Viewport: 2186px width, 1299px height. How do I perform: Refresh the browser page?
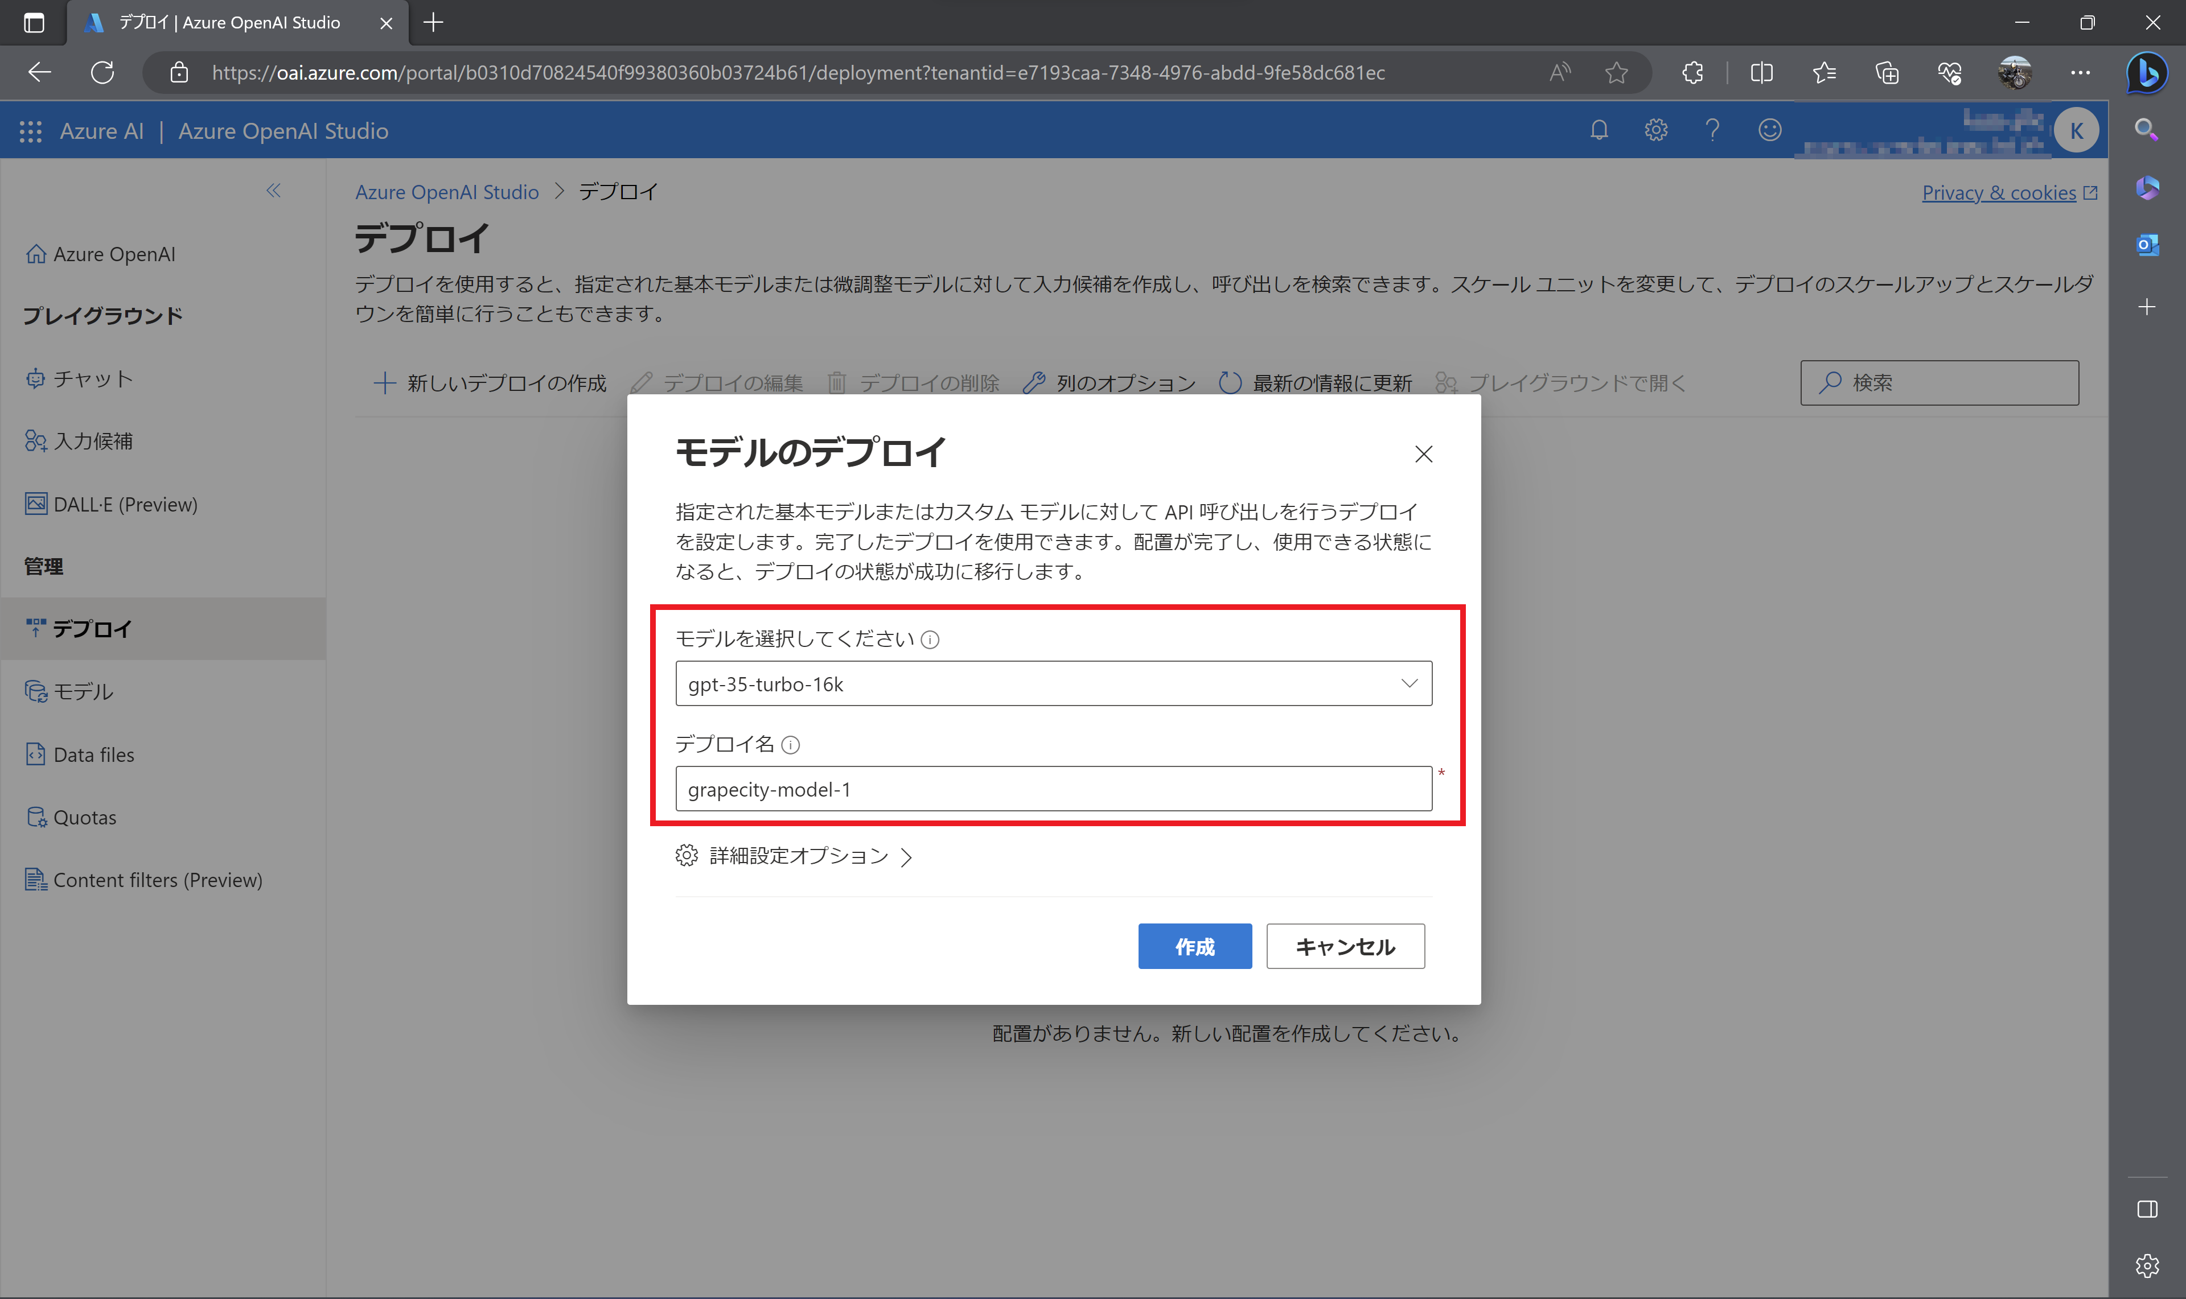pos(102,72)
